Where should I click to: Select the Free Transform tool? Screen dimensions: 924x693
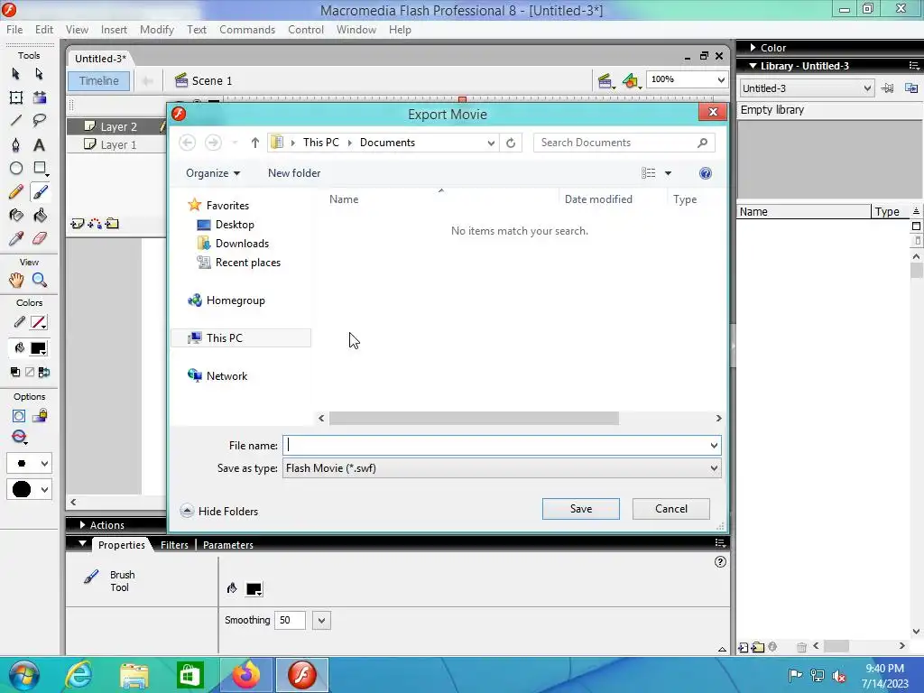coord(16,97)
